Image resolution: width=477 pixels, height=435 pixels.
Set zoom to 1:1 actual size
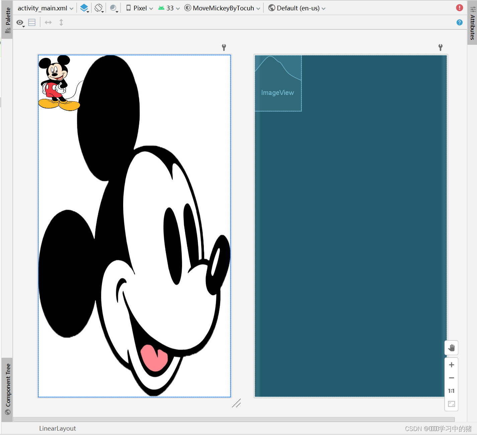pyautogui.click(x=451, y=391)
